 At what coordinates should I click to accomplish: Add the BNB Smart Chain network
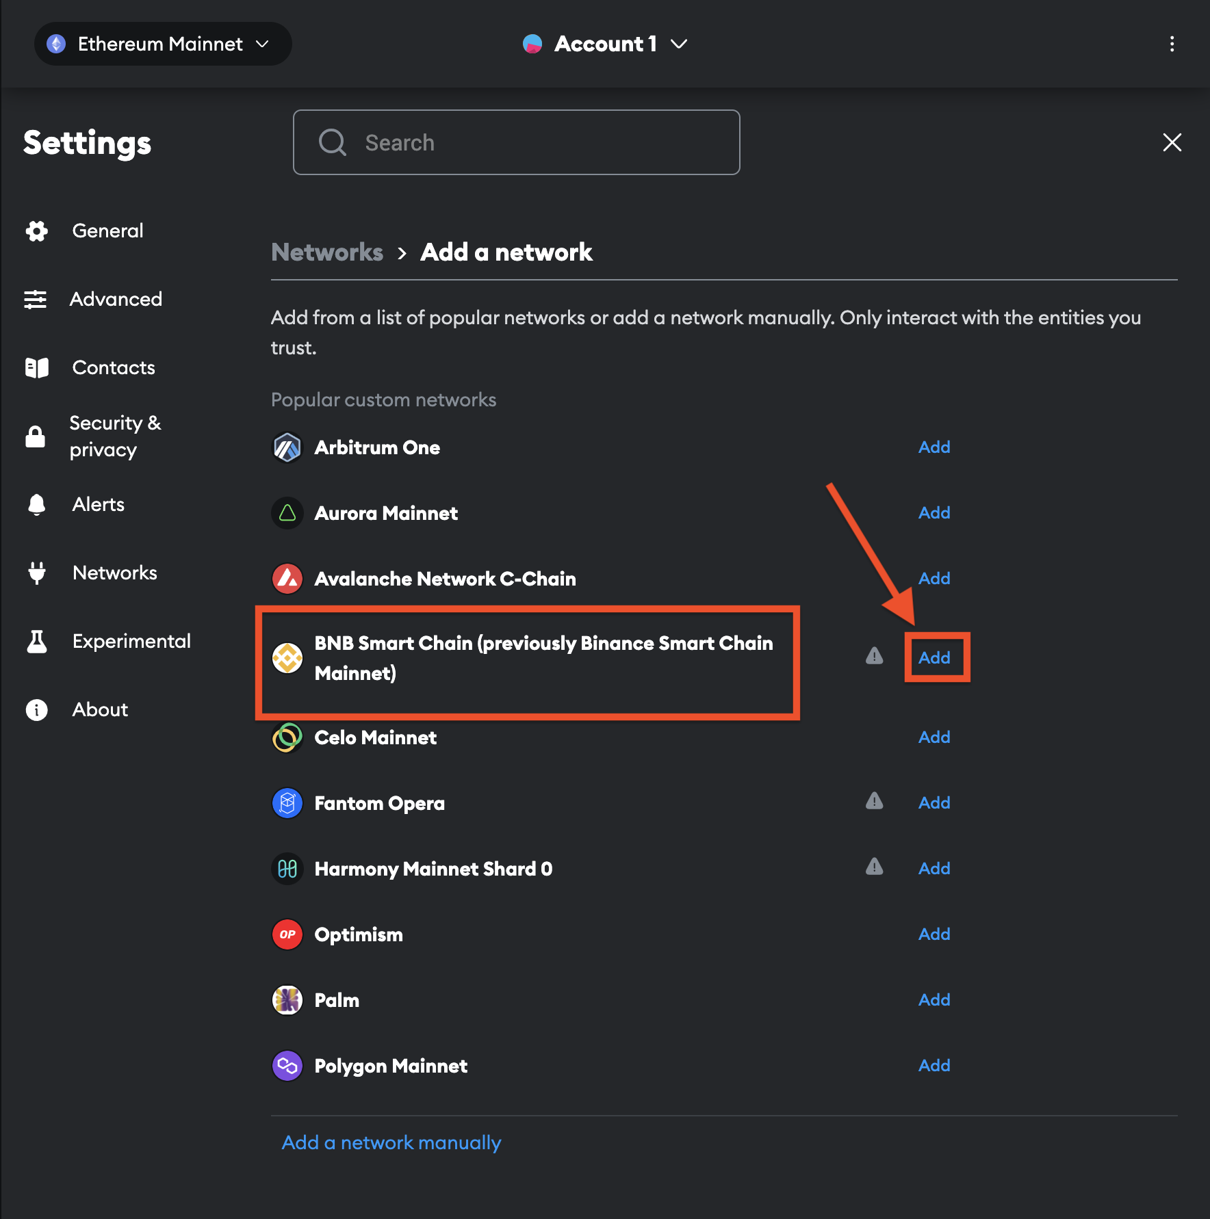tap(934, 657)
